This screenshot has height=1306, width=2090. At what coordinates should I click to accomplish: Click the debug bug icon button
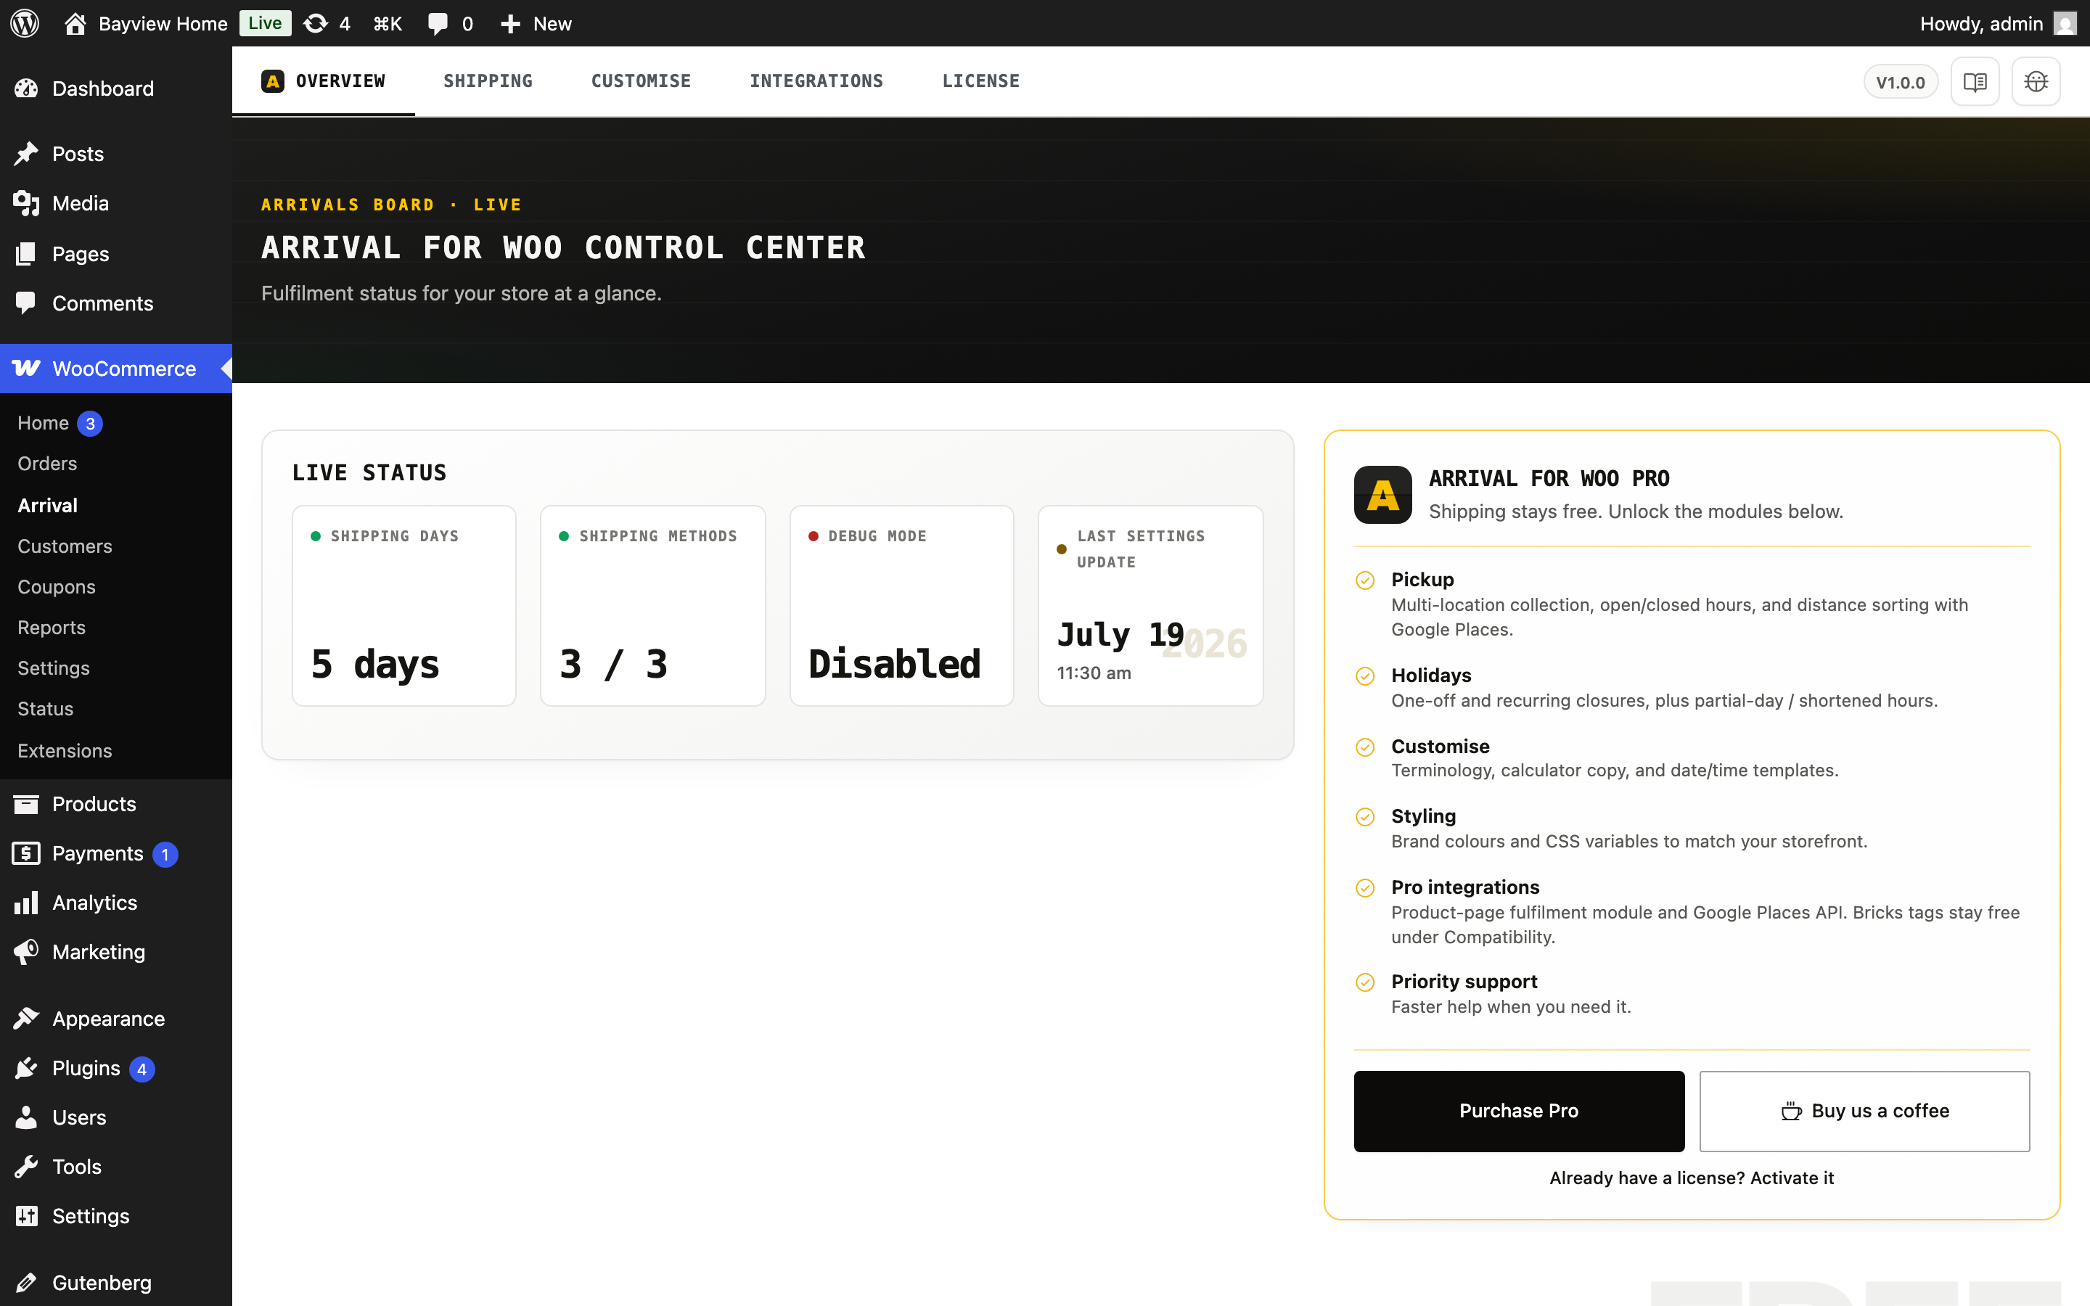pyautogui.click(x=2036, y=81)
